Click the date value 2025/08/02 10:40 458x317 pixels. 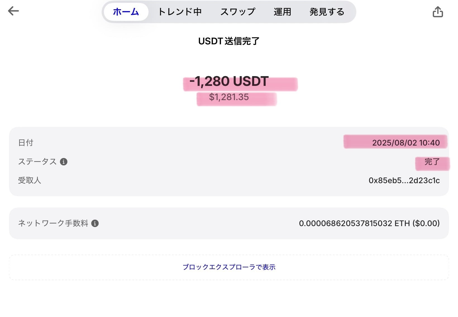coord(406,143)
